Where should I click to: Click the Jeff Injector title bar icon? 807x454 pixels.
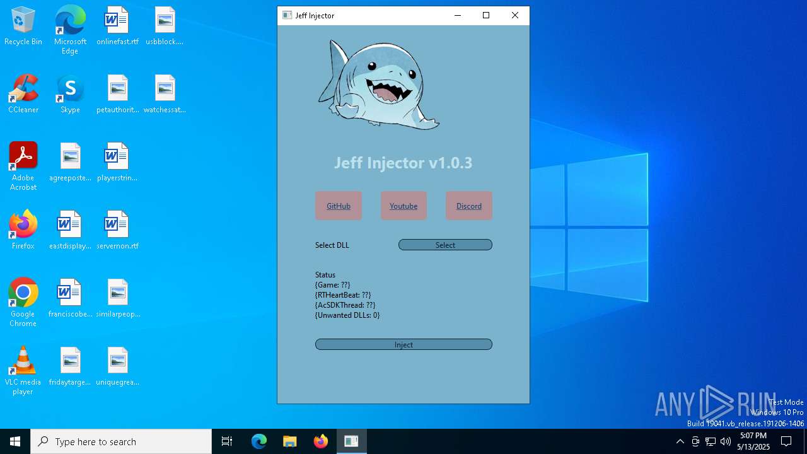click(x=287, y=15)
